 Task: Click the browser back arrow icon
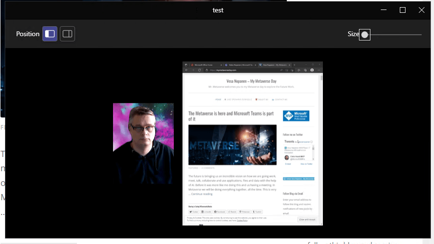tap(187, 70)
